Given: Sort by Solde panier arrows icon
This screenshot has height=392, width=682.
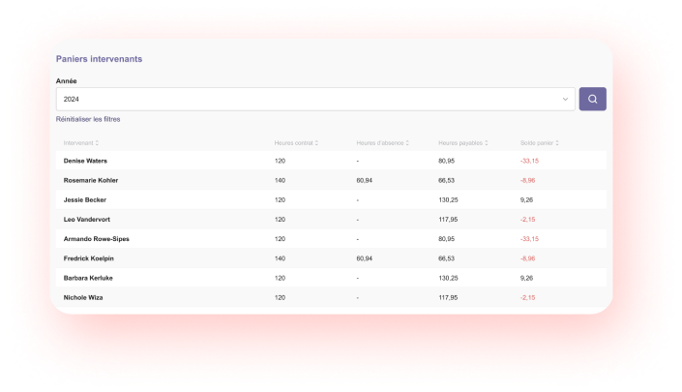Looking at the screenshot, I should click(557, 143).
